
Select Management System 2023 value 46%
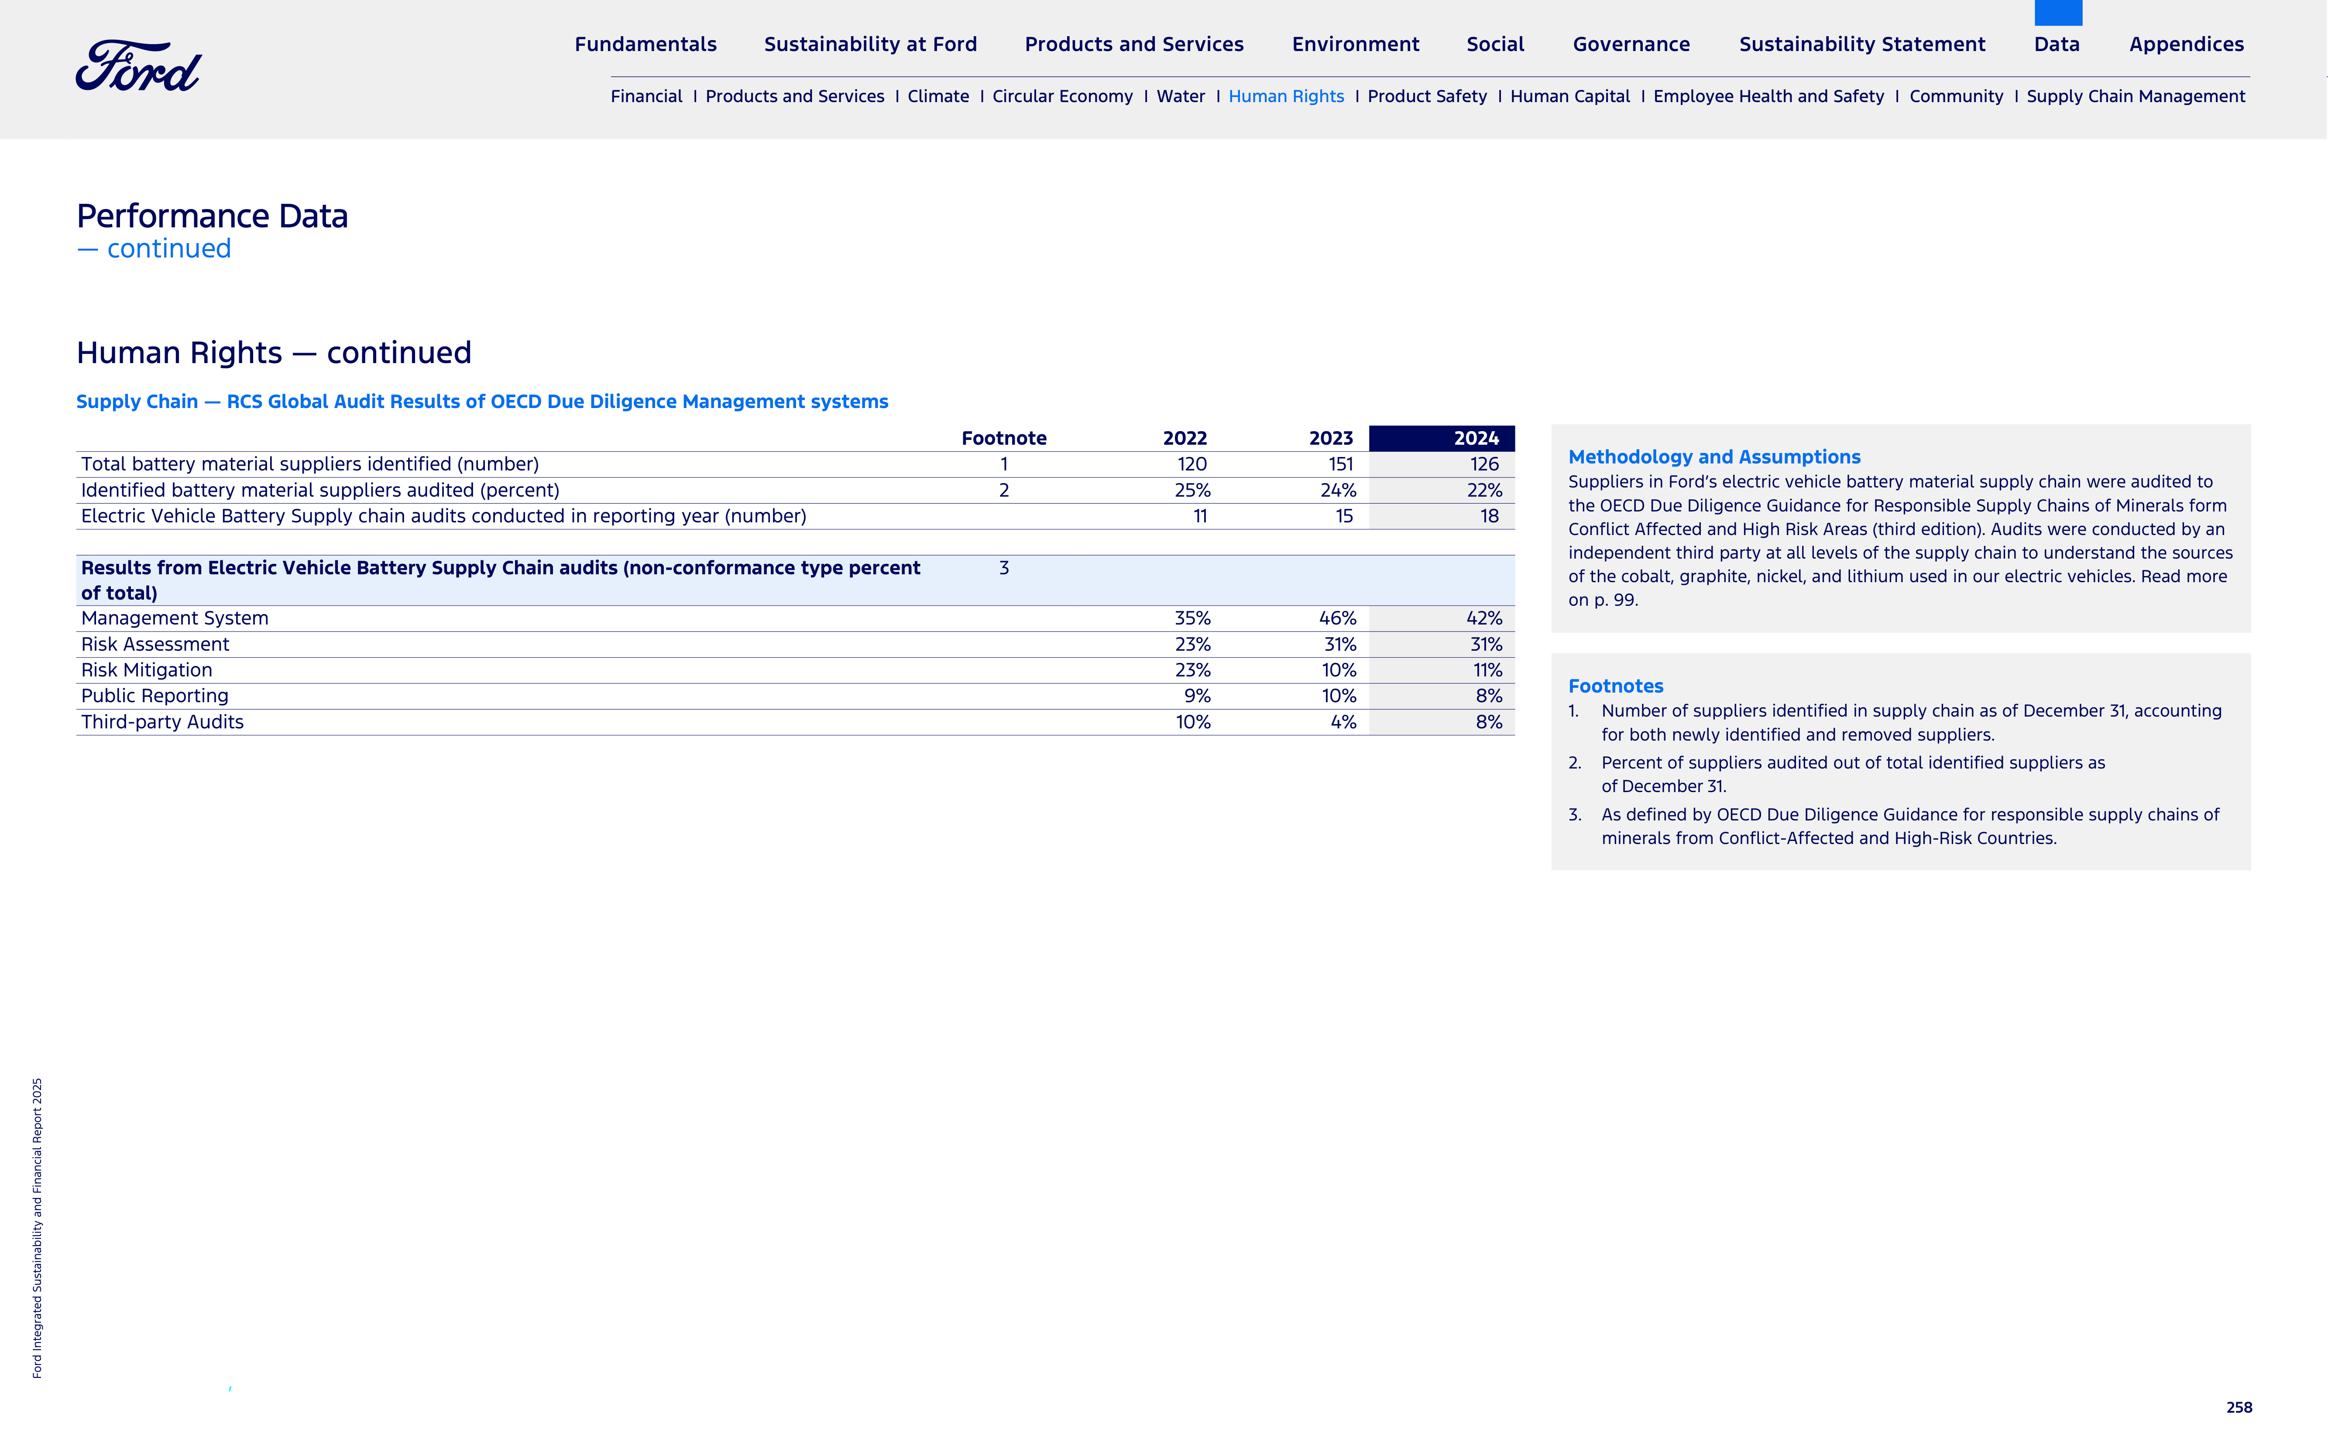tap(1338, 619)
